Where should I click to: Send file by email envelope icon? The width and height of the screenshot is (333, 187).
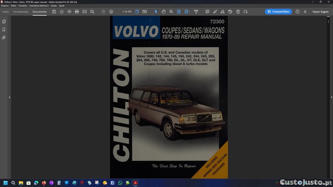pos(84,12)
